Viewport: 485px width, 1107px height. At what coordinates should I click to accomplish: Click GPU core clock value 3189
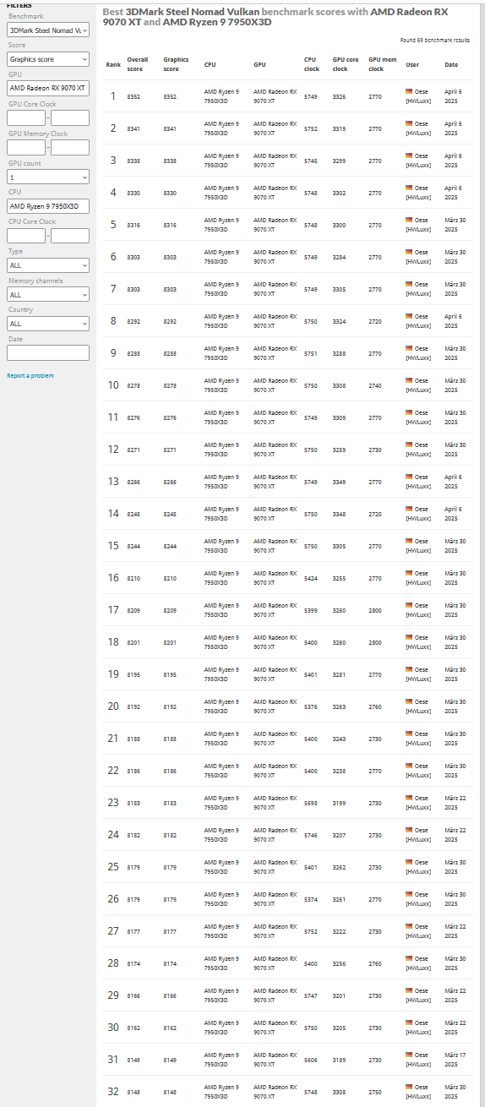[340, 1060]
